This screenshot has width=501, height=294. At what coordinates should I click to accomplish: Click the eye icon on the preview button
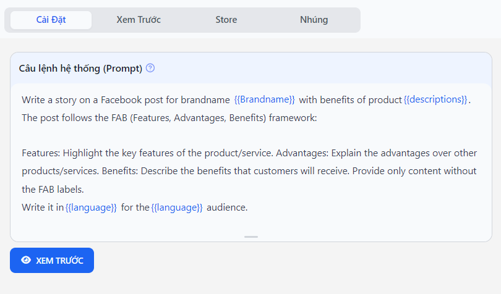pyautogui.click(x=26, y=260)
